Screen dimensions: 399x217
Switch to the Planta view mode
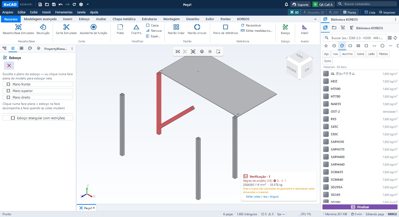[350, 12]
